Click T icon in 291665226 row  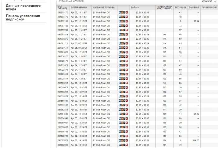[127, 92]
